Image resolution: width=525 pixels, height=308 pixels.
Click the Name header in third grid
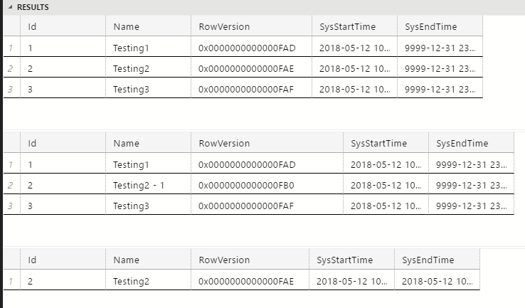point(149,260)
